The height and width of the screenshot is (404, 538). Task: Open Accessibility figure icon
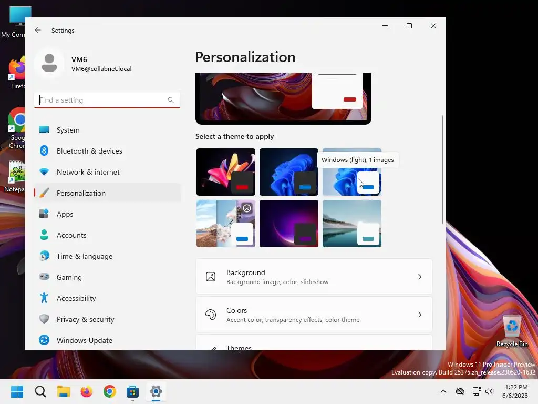coord(44,298)
